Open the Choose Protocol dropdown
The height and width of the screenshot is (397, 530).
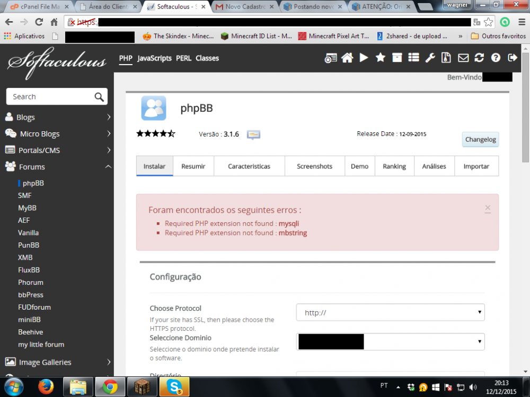(x=390, y=313)
